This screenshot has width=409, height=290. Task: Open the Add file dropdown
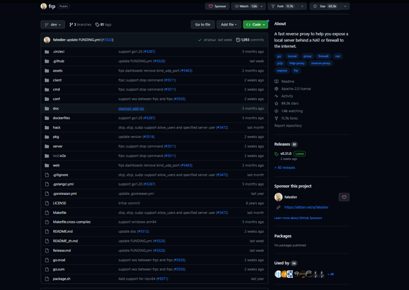[229, 24]
